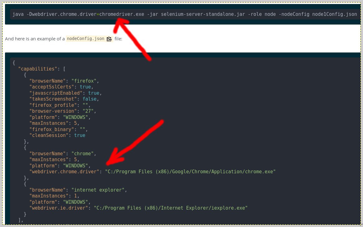The image size is (363, 227).
Task: Click the "internet explorer" browserName value
Action: coord(98,190)
